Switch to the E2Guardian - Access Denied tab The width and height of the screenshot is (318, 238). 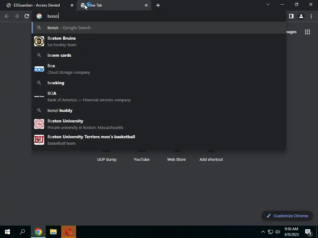pos(40,5)
